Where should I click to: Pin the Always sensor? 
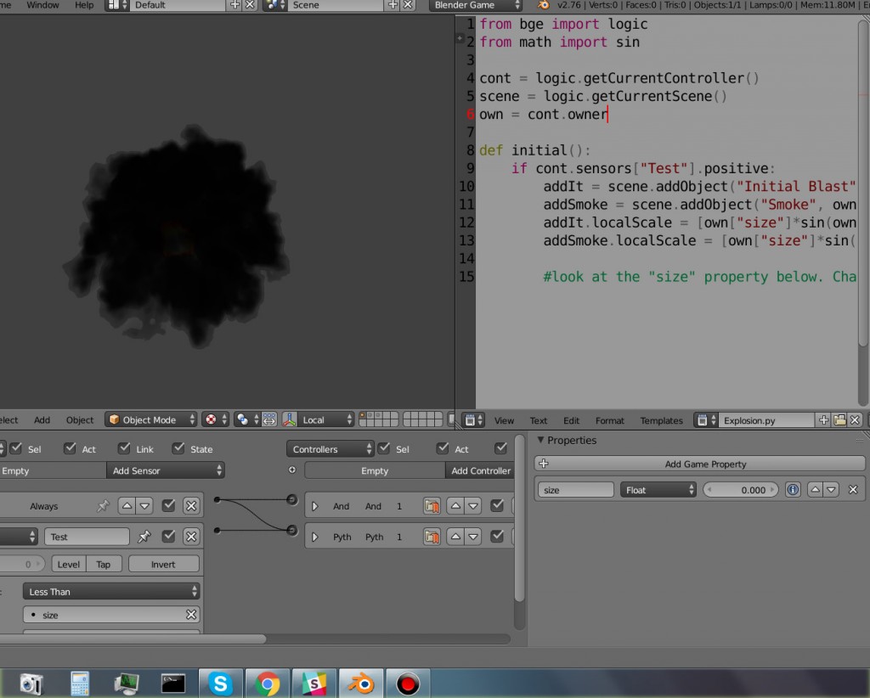[x=102, y=505]
